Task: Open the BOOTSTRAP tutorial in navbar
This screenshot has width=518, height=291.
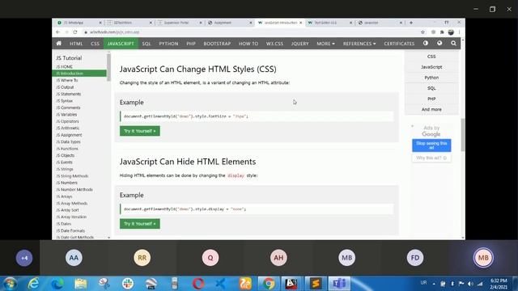Action: pos(217,44)
